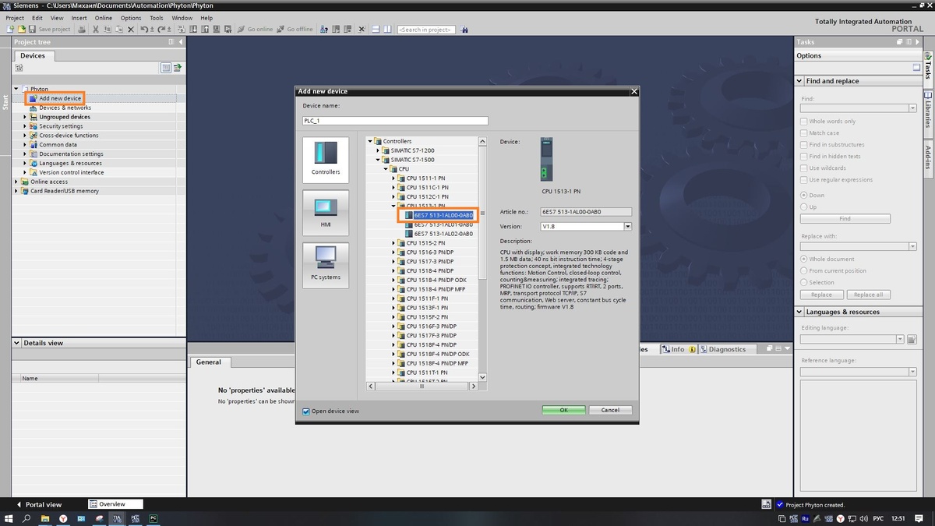Open the Find text dropdown in Tasks
Screen dimensions: 935x526
912,108
